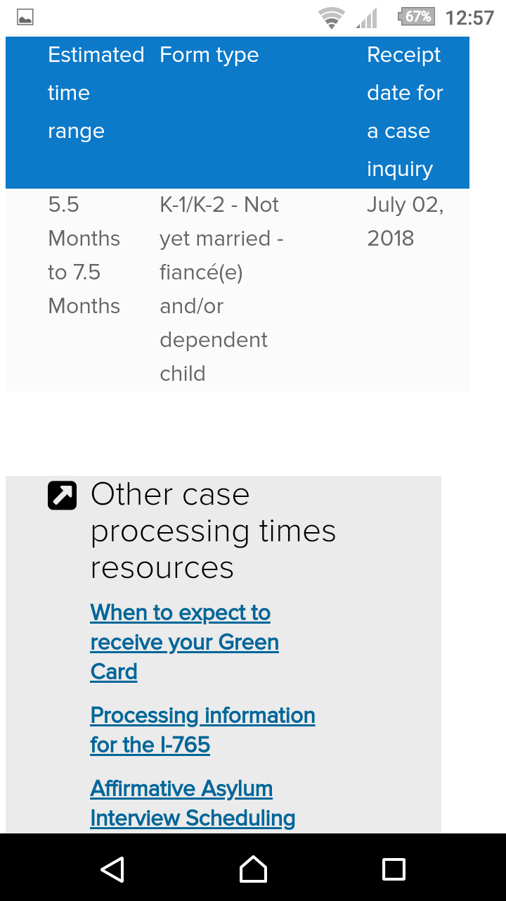Open 'When to expect to receive your Green Card' link
The width and height of the screenshot is (506, 901).
(184, 642)
